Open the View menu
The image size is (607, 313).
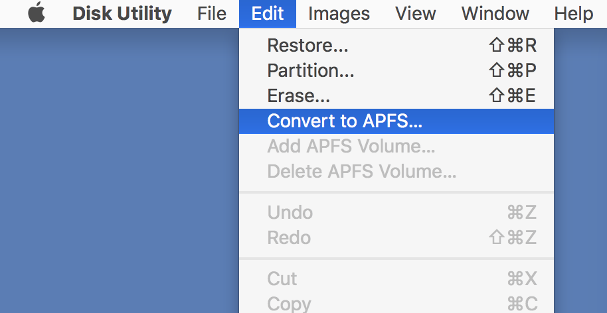[415, 14]
